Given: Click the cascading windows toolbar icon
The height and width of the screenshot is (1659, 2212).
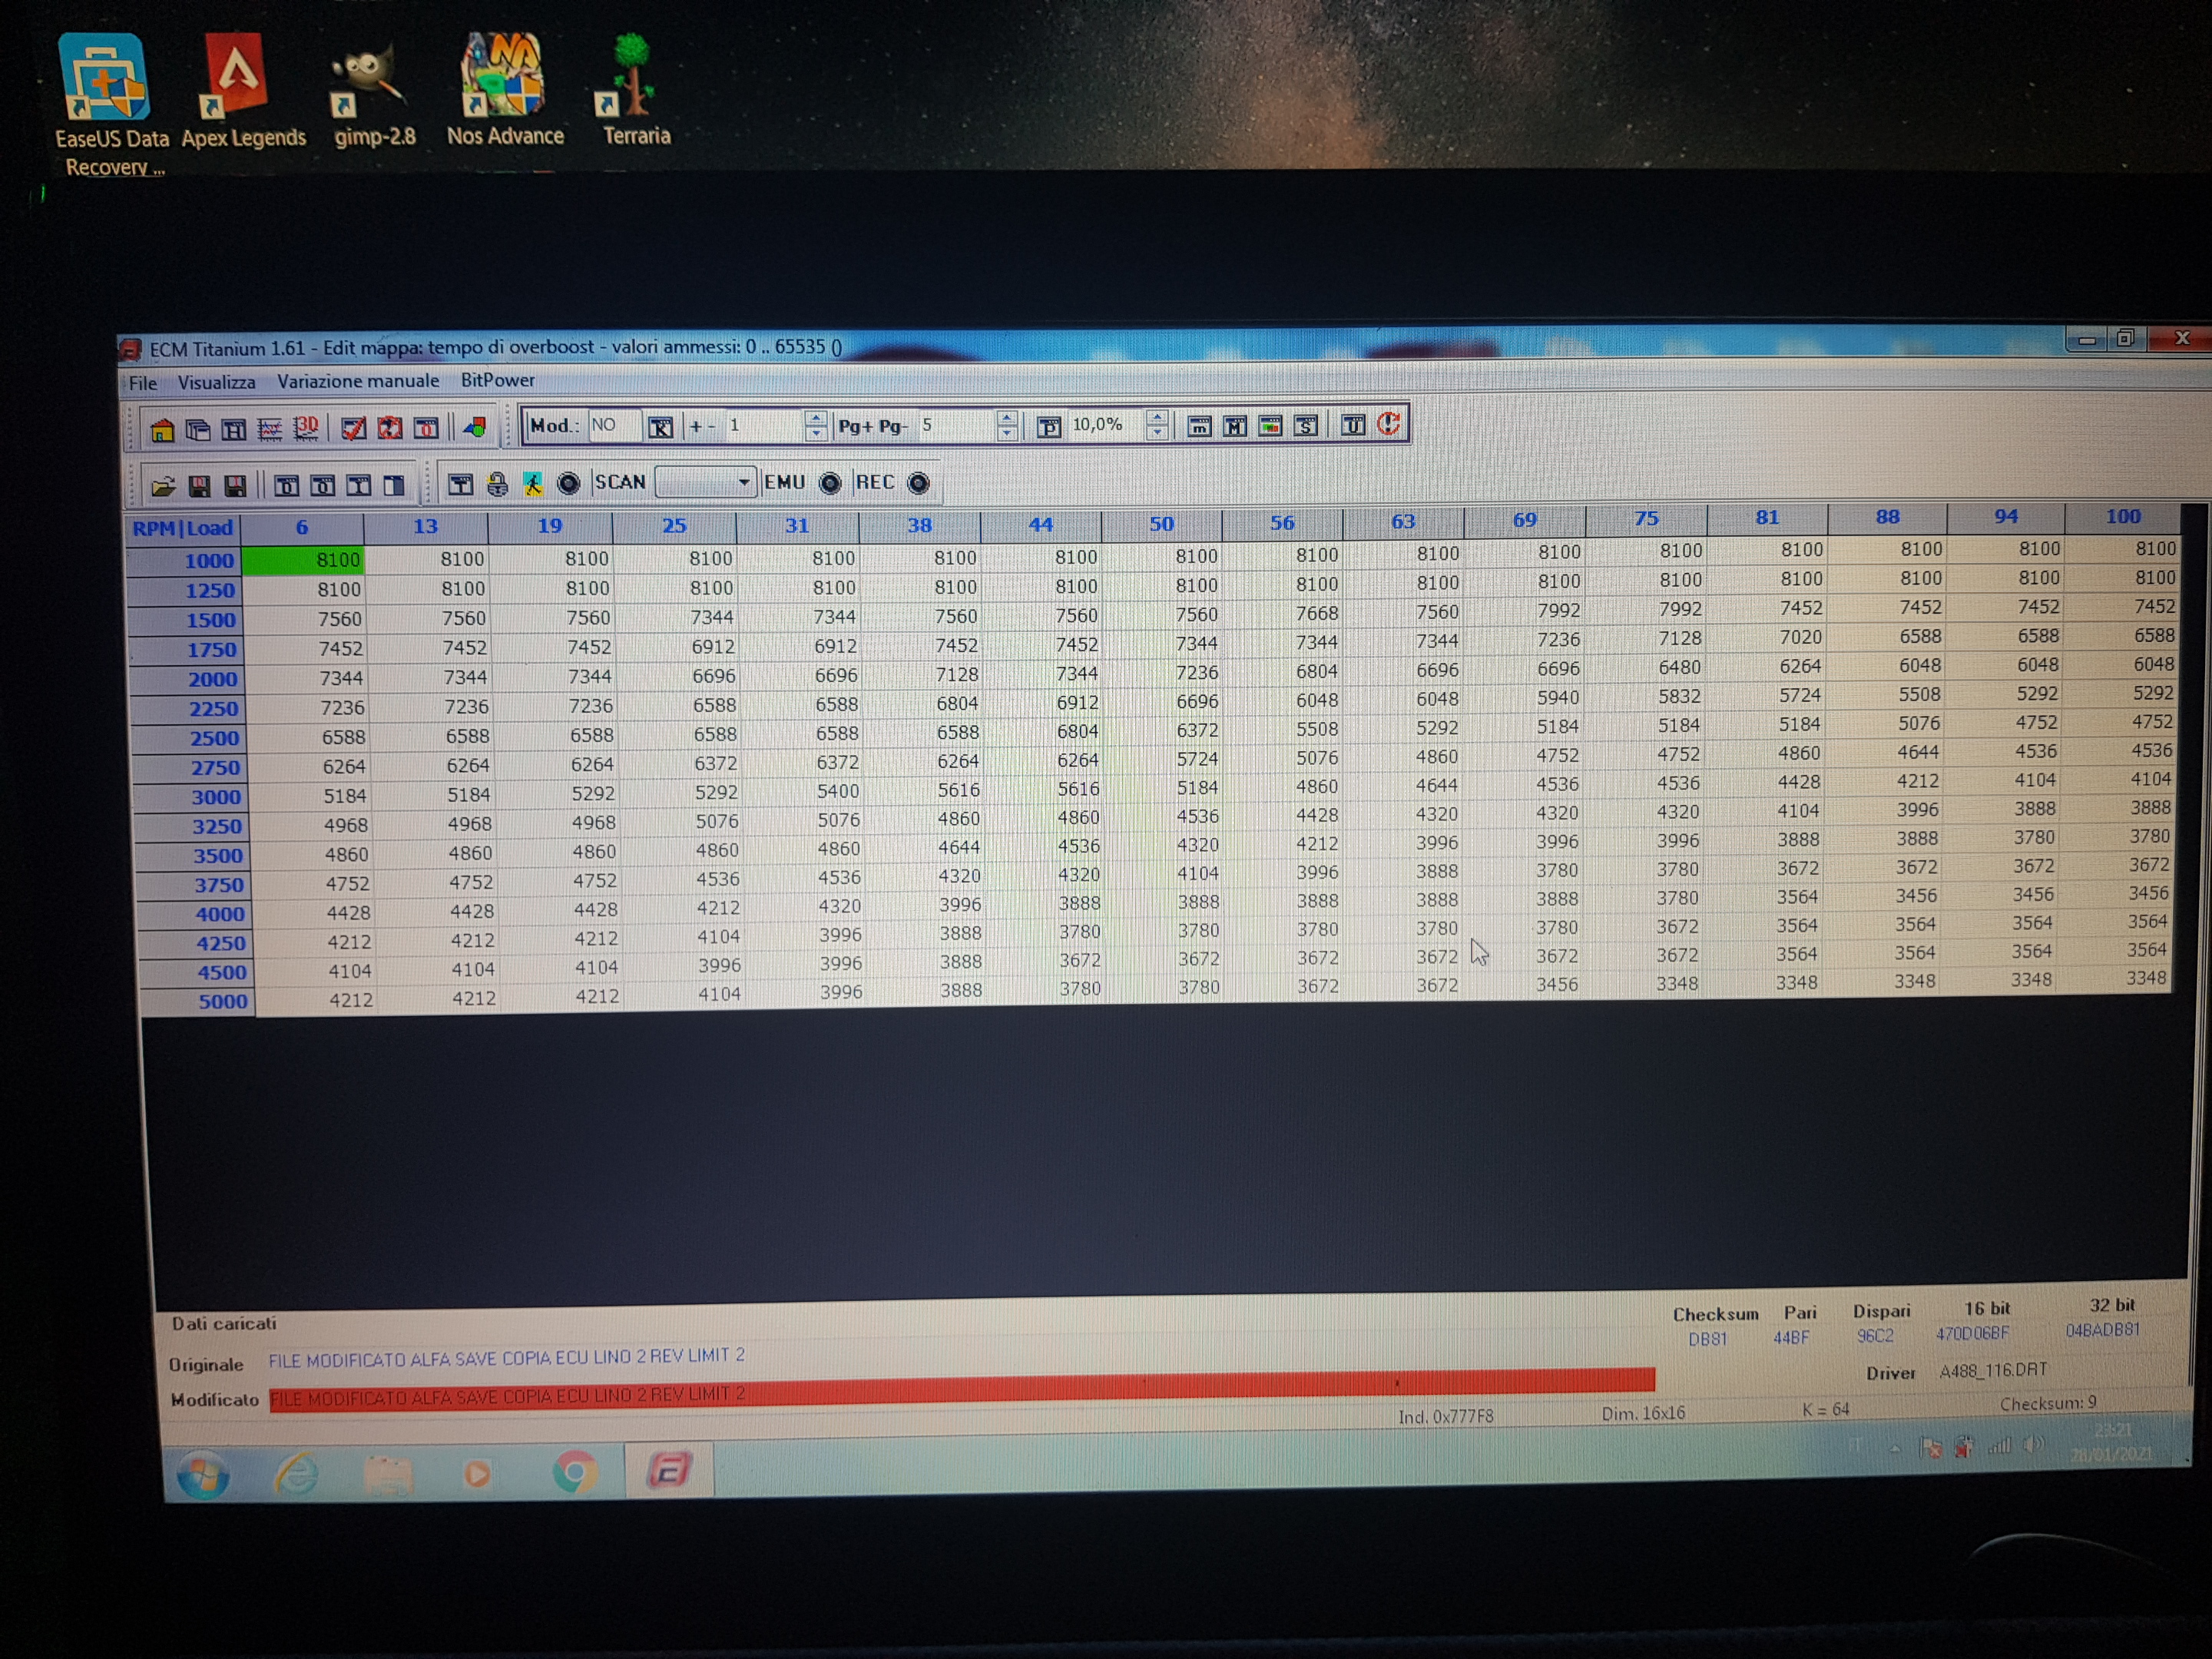Looking at the screenshot, I should point(198,430).
